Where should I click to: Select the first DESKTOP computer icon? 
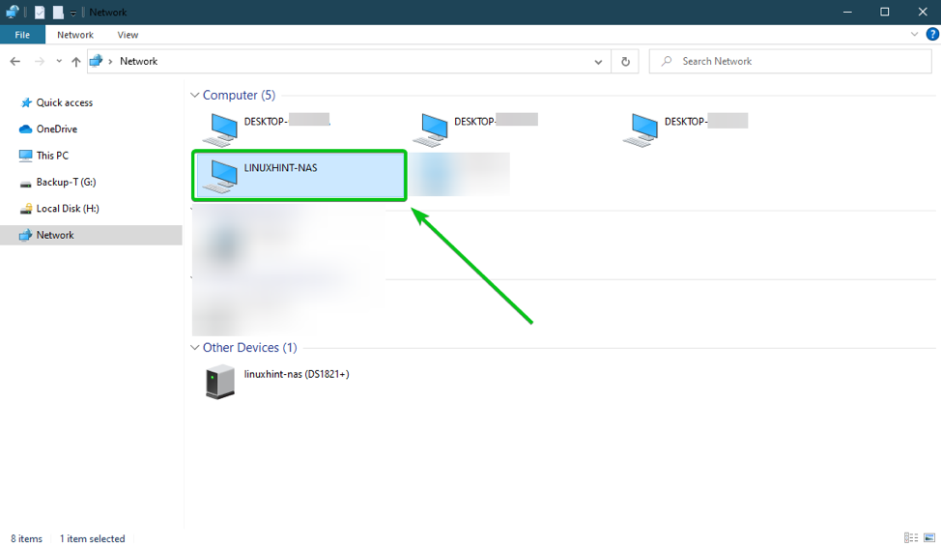pos(221,130)
